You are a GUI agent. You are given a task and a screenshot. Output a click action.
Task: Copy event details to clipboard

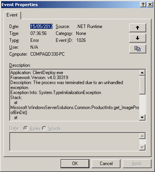137,49
